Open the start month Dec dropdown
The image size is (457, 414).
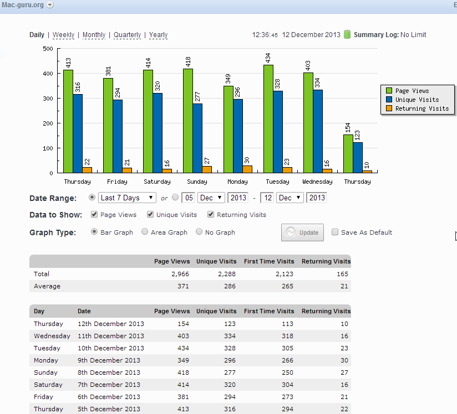(x=211, y=198)
